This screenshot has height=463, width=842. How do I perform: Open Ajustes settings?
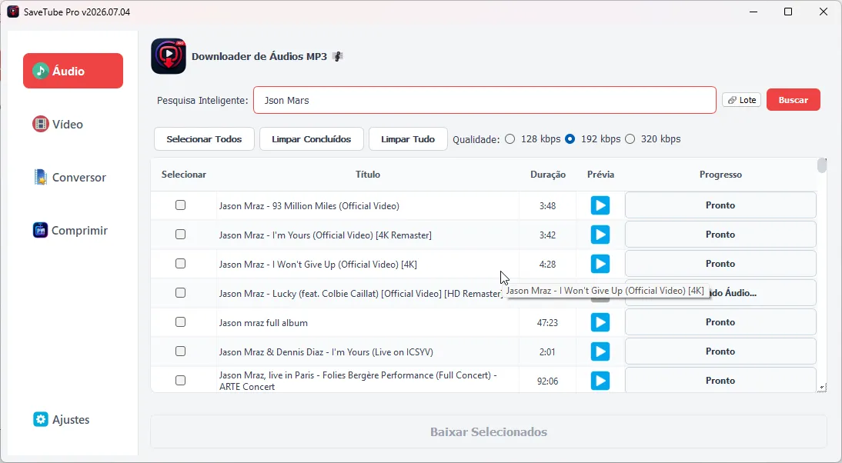tap(62, 419)
